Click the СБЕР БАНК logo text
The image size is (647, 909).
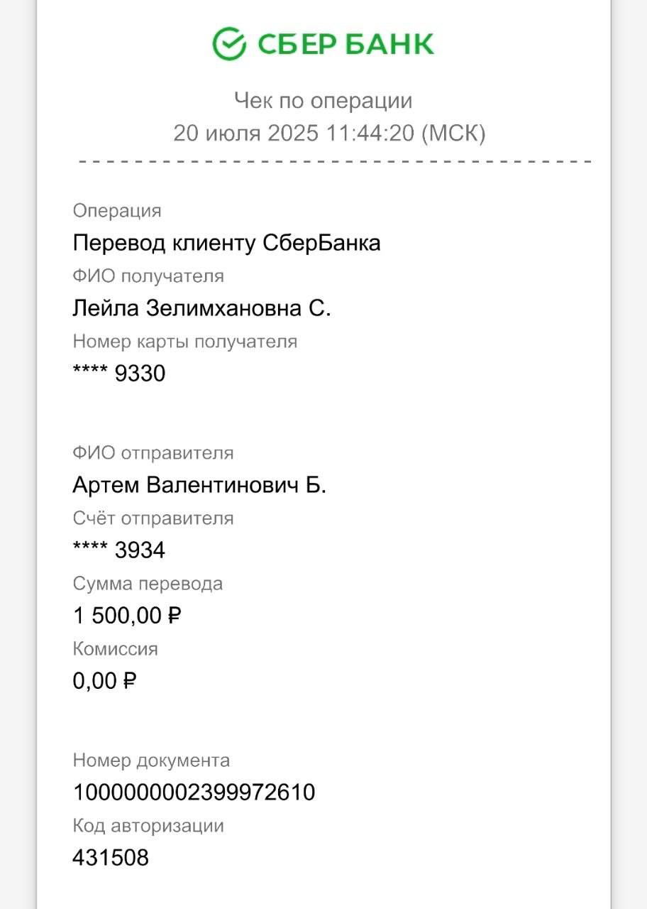tap(345, 44)
